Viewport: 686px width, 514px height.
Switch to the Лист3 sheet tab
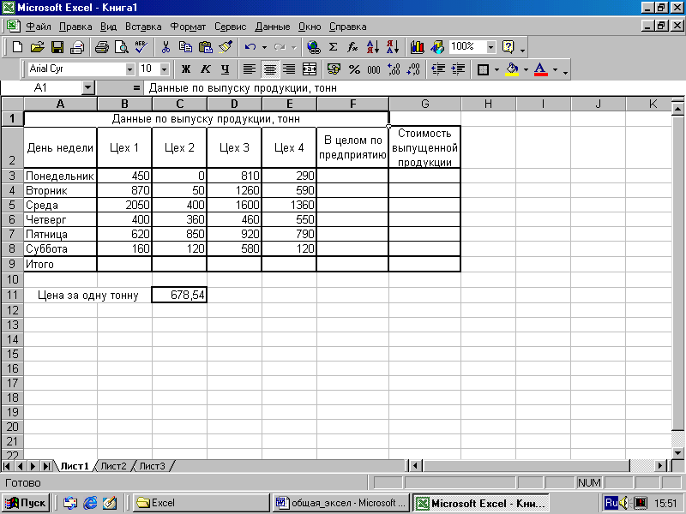(x=152, y=466)
